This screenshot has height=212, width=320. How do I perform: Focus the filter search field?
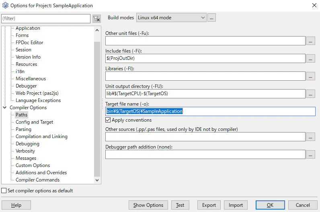(46, 18)
